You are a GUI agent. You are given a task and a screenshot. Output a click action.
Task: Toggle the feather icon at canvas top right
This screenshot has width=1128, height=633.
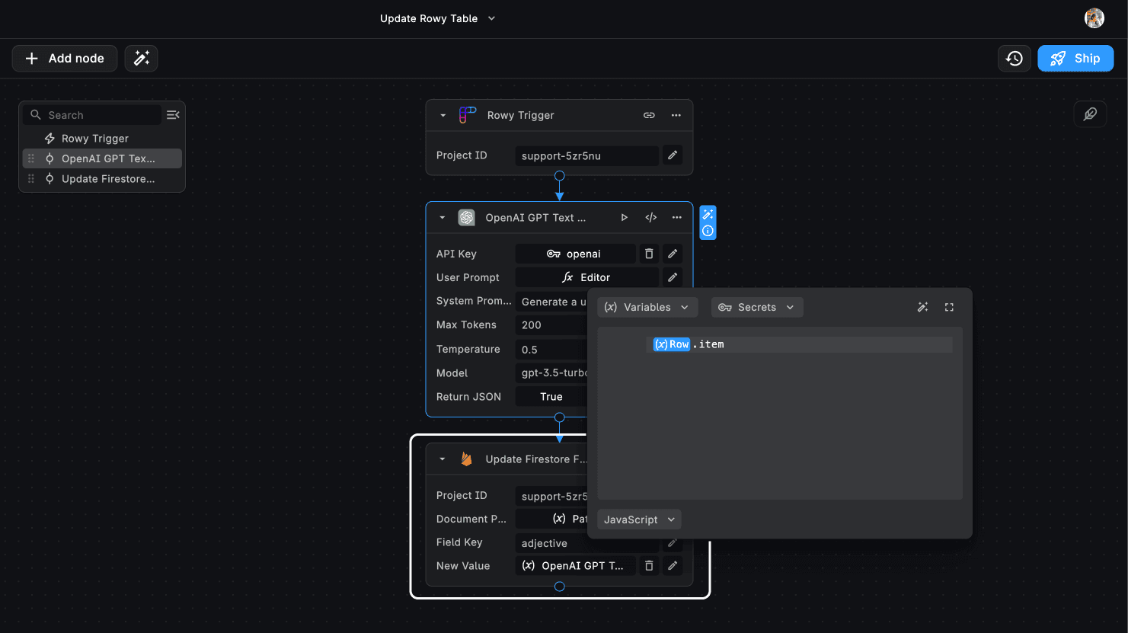(x=1090, y=114)
